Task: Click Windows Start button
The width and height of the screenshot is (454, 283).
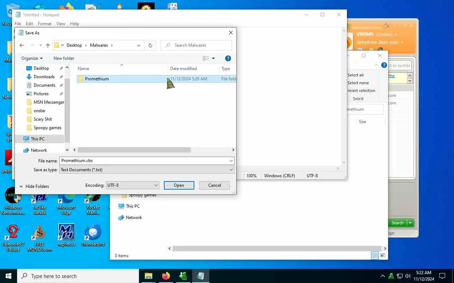Action: 9,276
